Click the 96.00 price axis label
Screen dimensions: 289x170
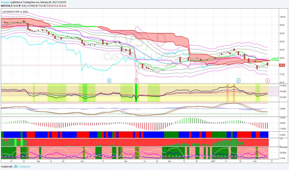[x=282, y=25]
